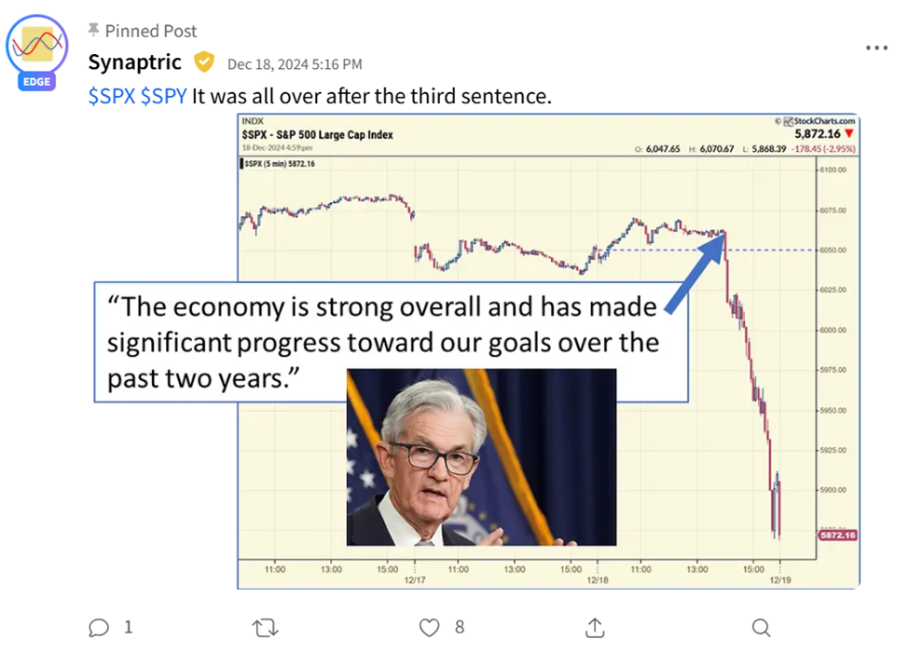The width and height of the screenshot is (909, 653).
Task: Click the S&P 500 chart title header
Action: (318, 135)
